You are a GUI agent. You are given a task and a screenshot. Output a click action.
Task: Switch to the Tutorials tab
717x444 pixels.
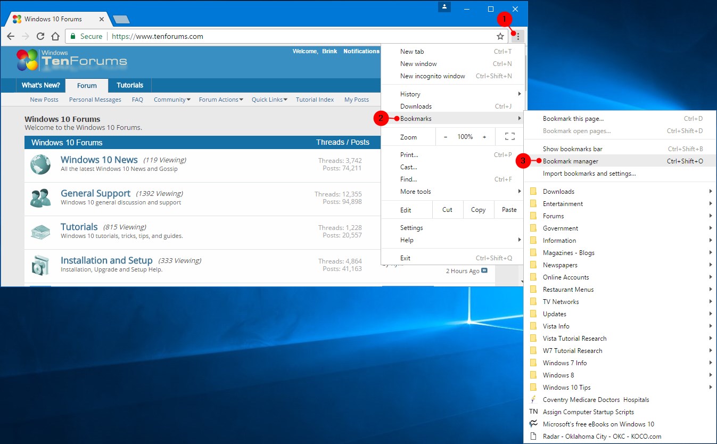pos(129,85)
